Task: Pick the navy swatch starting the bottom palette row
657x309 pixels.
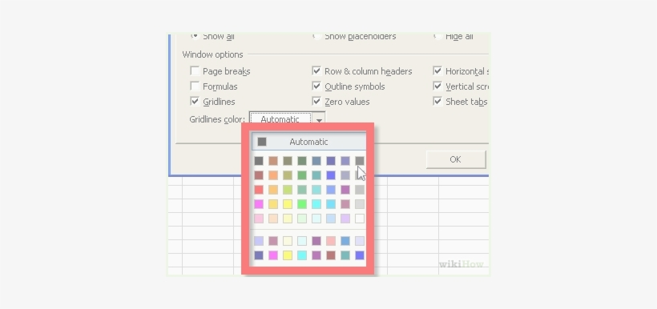Action: (259, 255)
